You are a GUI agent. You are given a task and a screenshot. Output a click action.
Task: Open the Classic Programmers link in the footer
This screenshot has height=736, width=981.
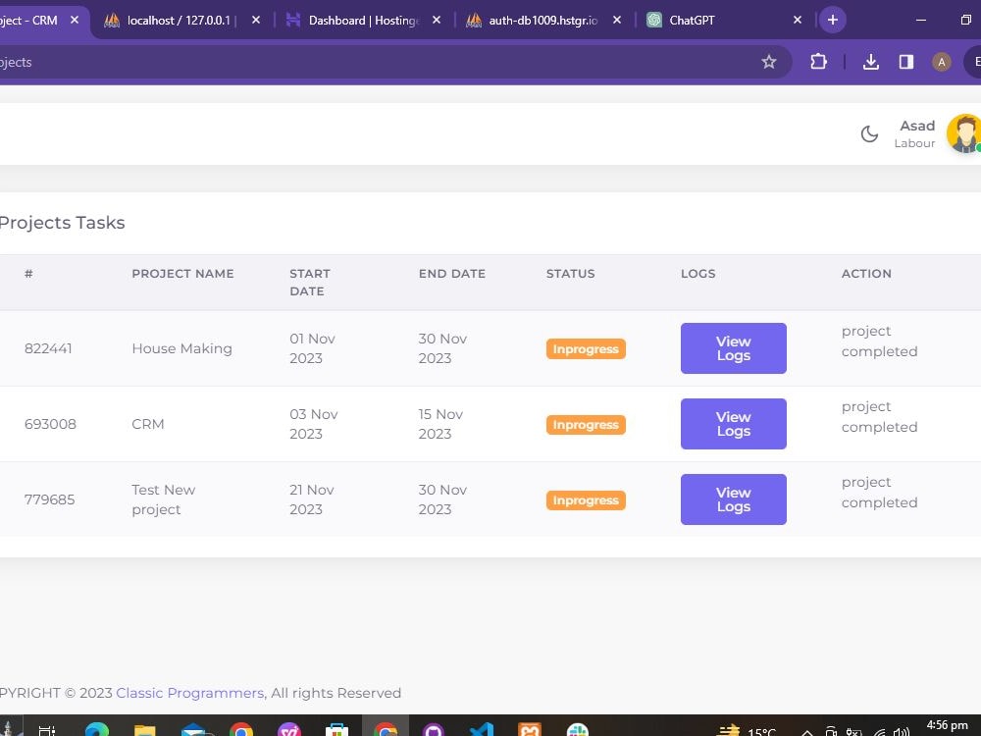(189, 692)
